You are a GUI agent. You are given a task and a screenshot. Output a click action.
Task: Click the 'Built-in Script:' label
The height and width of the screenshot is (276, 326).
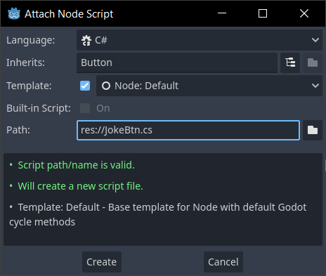coord(39,108)
